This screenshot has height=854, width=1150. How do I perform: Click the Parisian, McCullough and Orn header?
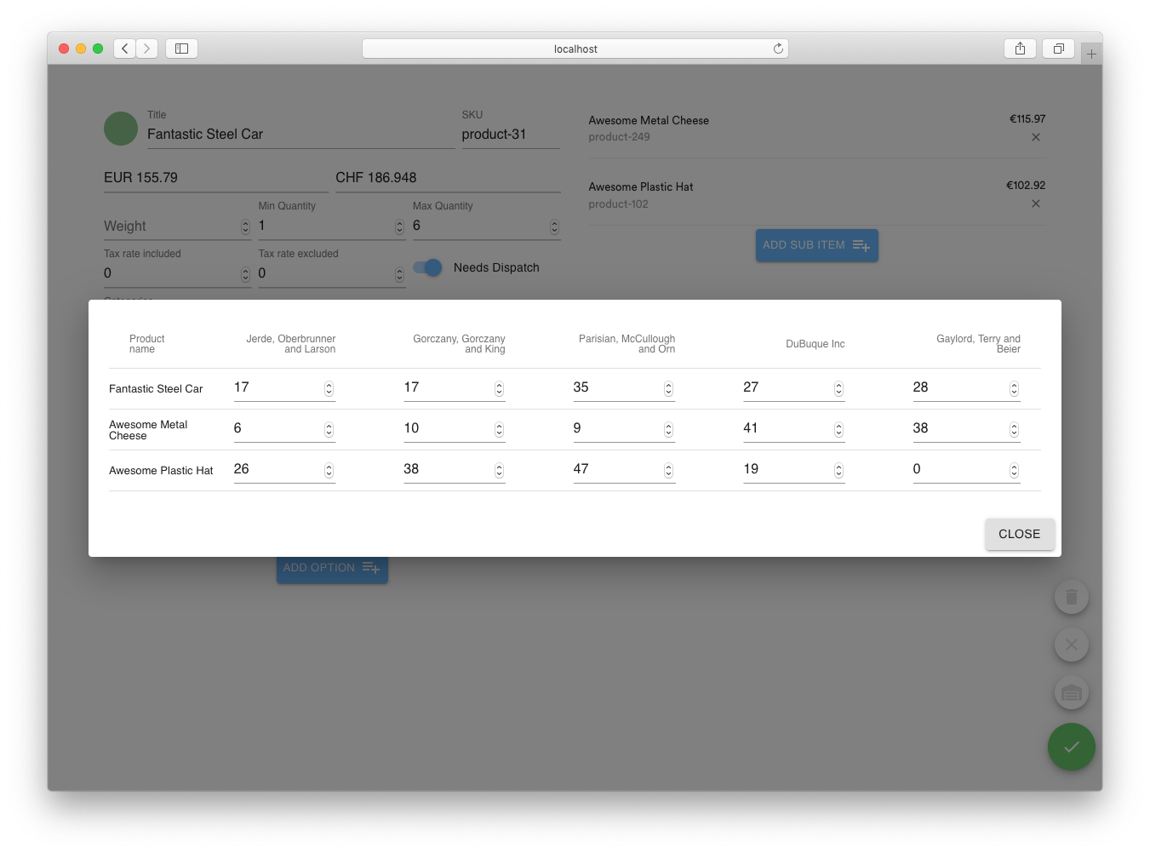point(626,344)
